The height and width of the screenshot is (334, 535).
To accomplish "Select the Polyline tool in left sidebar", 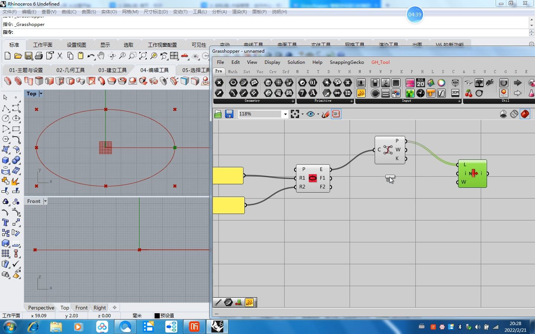I will (6, 108).
